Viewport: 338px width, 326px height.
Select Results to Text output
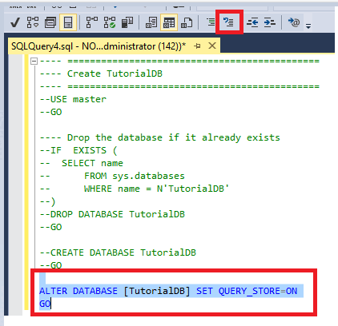(151, 22)
